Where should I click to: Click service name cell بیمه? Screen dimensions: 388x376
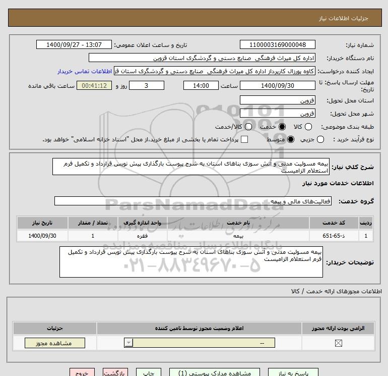(238, 236)
